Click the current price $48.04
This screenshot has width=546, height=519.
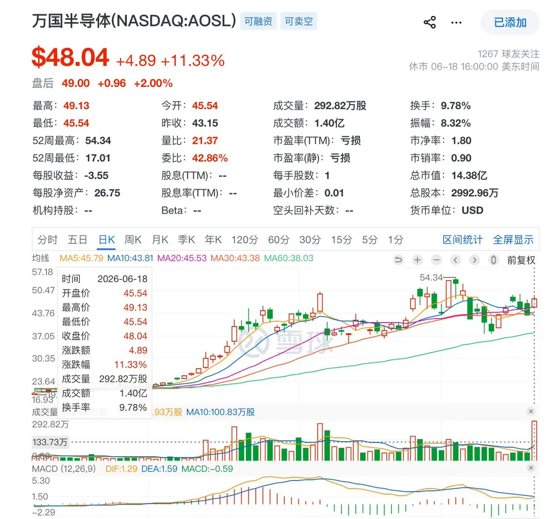point(70,58)
